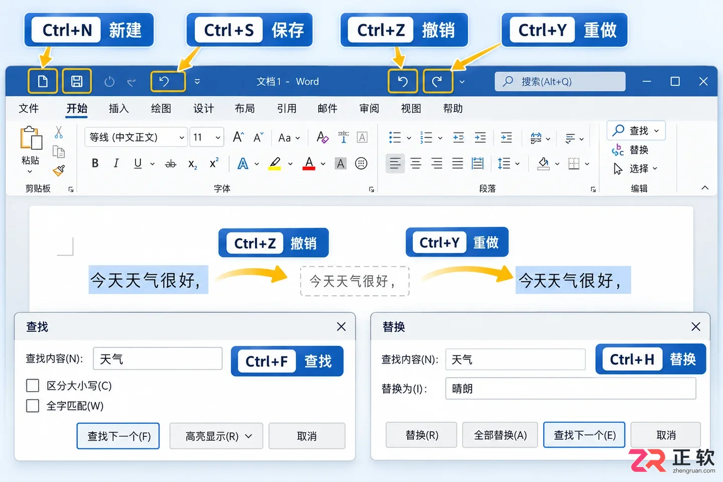
Task: Click the new blank document icon
Action: coord(43,81)
